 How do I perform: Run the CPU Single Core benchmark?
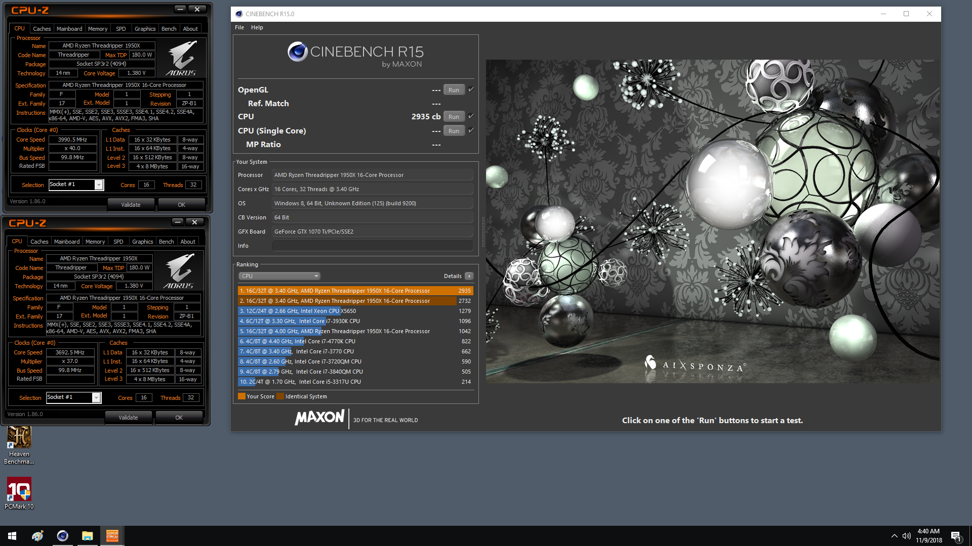pos(454,131)
